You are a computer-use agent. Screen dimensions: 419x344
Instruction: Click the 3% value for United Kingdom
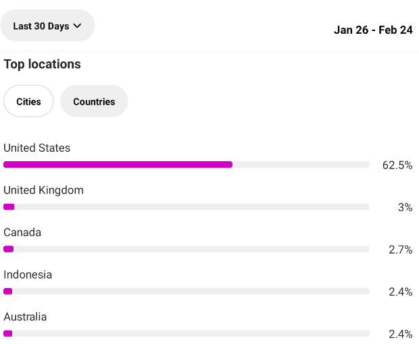(x=405, y=207)
